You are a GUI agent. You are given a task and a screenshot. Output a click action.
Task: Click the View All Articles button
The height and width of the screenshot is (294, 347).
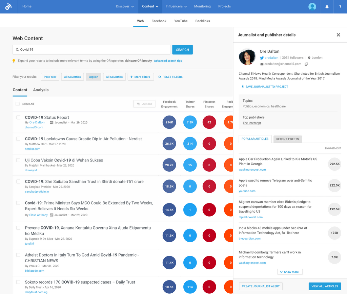click(x=325, y=286)
